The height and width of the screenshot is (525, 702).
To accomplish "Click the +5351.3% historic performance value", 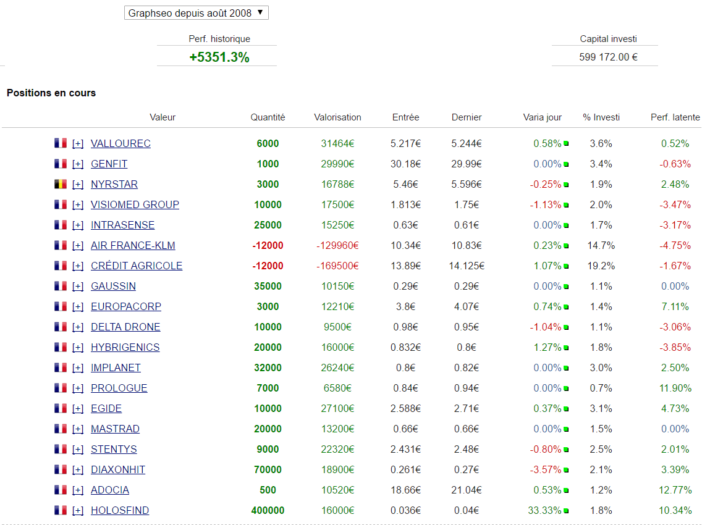I will coord(219,57).
